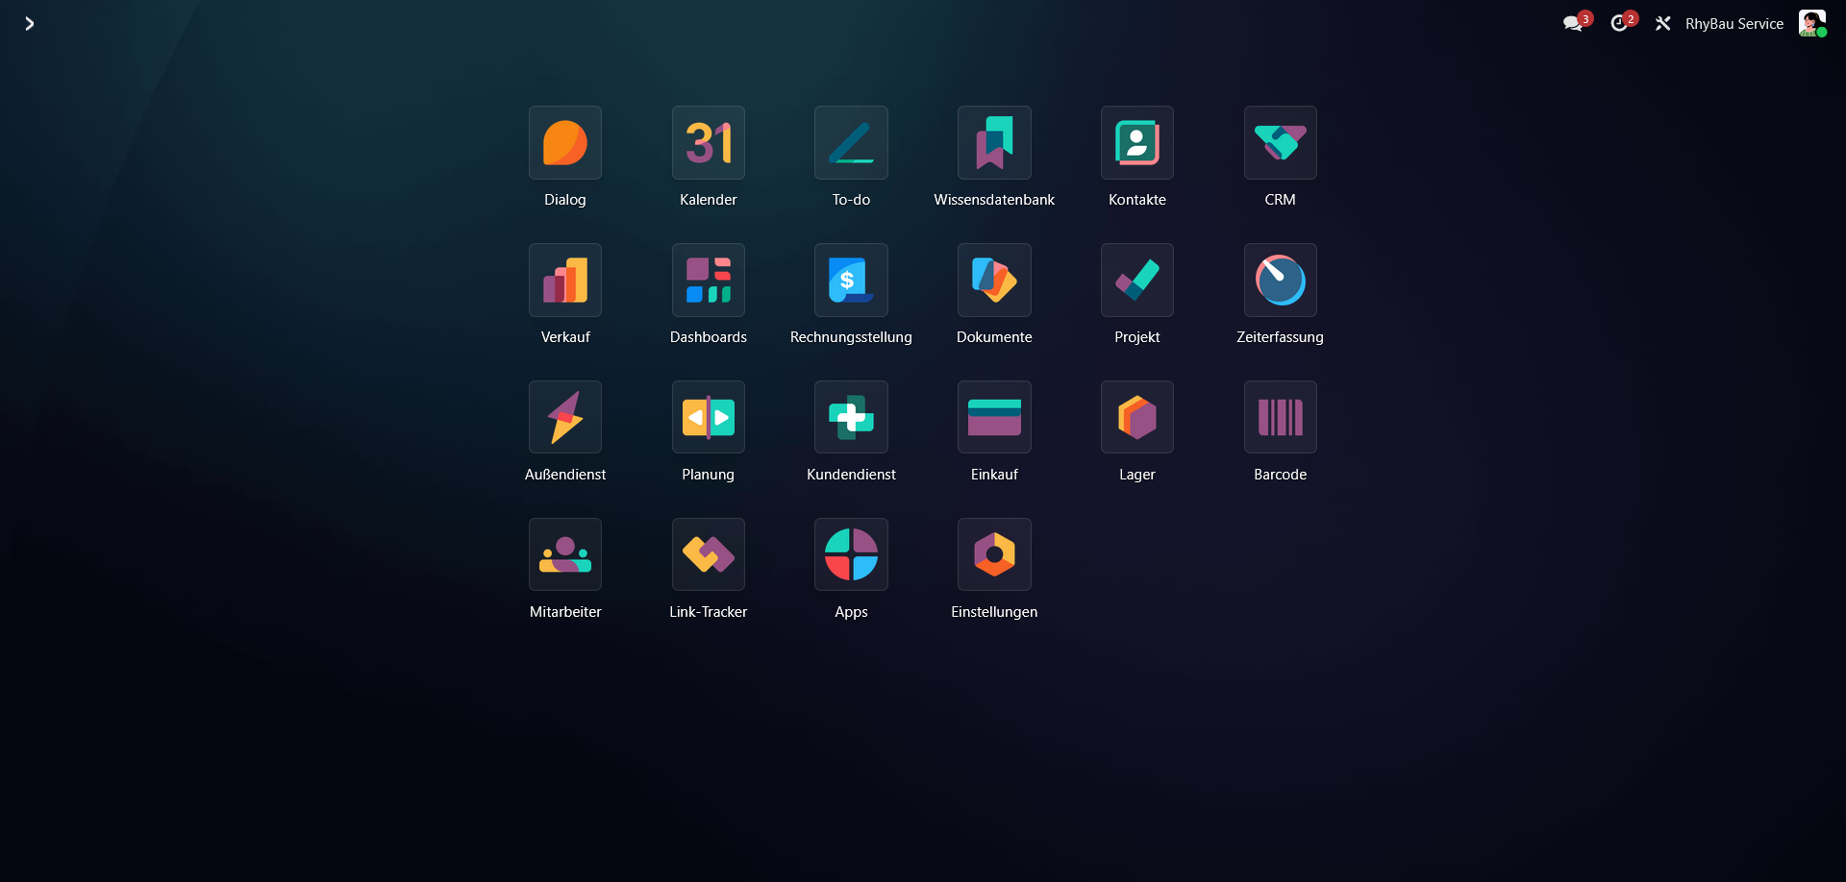Screen dimensions: 1846x882
Task: Open the Außendienst app
Action: (x=565, y=418)
